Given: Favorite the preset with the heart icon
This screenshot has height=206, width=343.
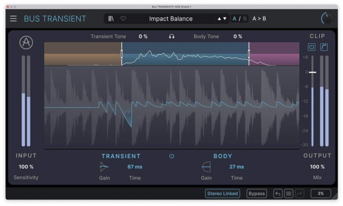Looking at the screenshot, I should (x=123, y=19).
